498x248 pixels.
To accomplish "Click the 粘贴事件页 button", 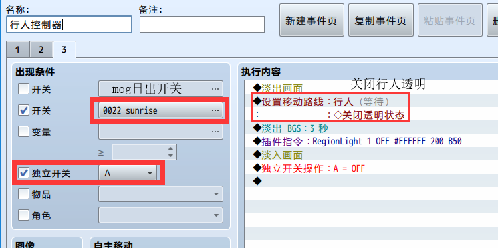I will [449, 21].
